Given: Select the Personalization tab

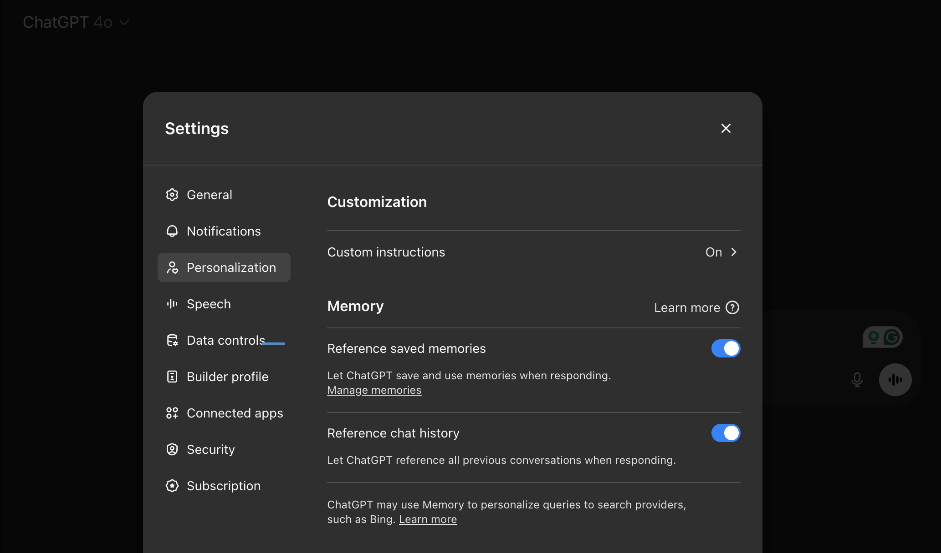Looking at the screenshot, I should (x=224, y=267).
